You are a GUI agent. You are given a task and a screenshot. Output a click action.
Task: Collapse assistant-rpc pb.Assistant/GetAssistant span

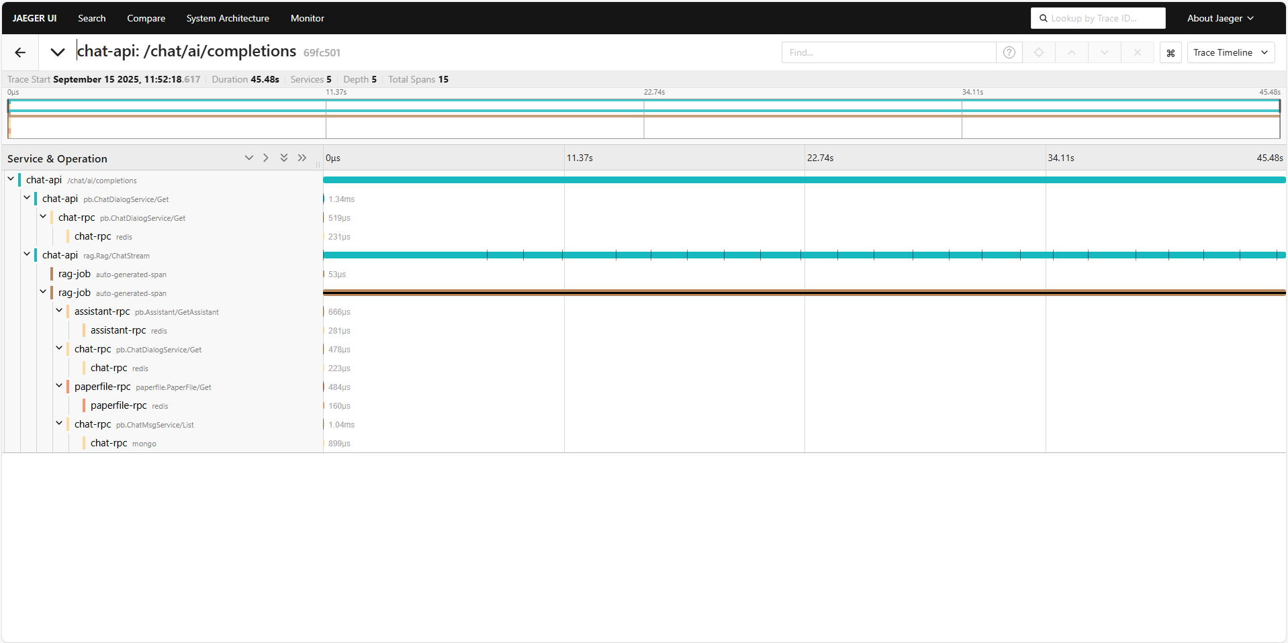click(59, 311)
